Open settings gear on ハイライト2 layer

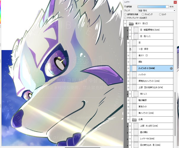pos(171,68)
